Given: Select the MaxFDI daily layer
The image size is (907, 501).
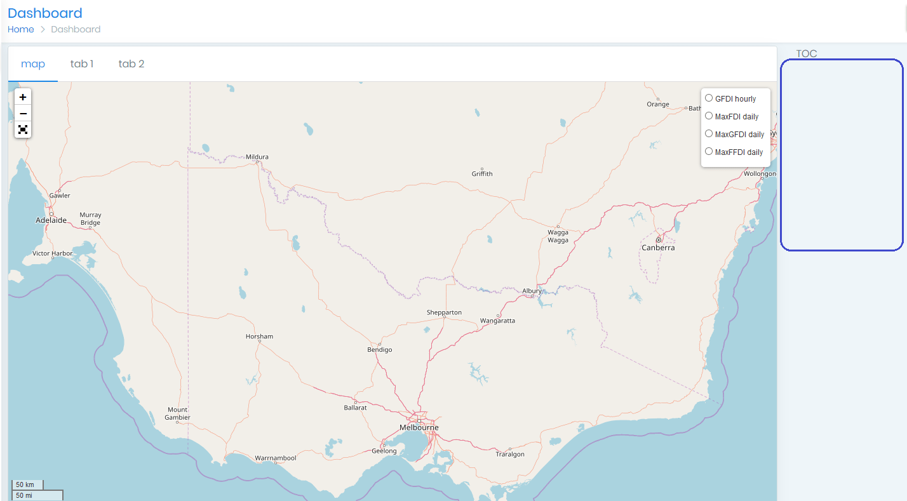Looking at the screenshot, I should [709, 116].
